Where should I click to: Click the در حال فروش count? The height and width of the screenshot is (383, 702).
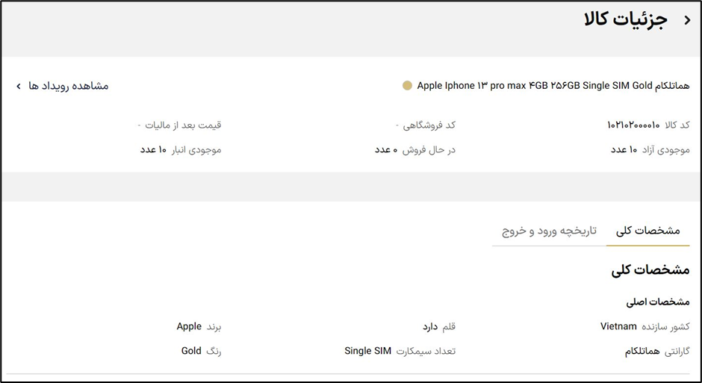point(385,150)
